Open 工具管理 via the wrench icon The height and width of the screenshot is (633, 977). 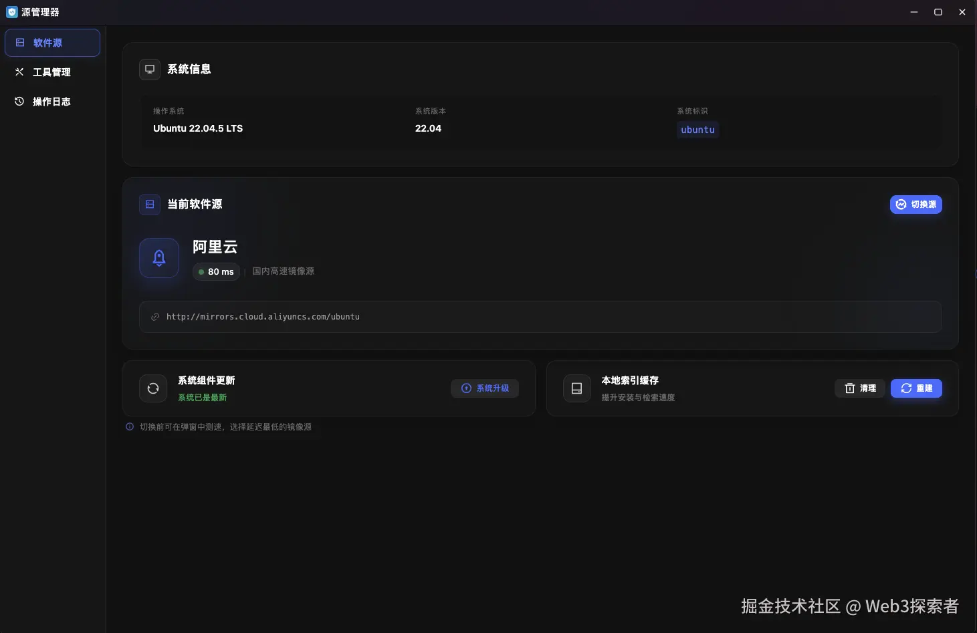click(x=19, y=72)
